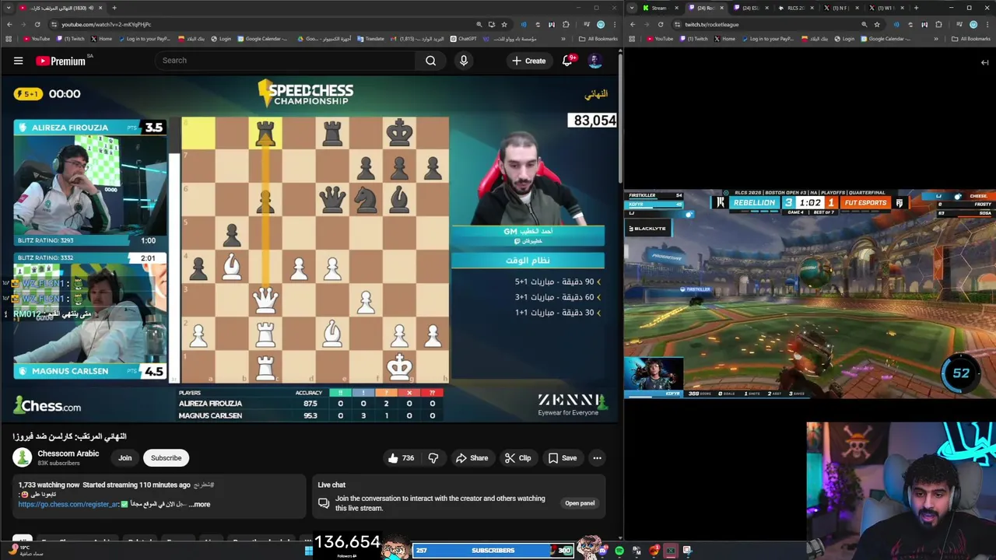The width and height of the screenshot is (996, 560).
Task: Open the YouTube account avatar menu
Action: pos(595,61)
